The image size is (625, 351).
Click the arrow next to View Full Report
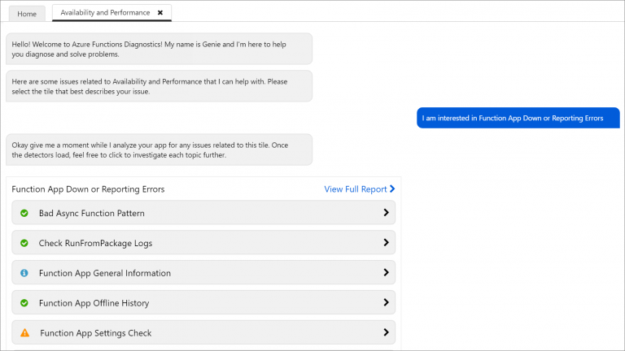[392, 189]
